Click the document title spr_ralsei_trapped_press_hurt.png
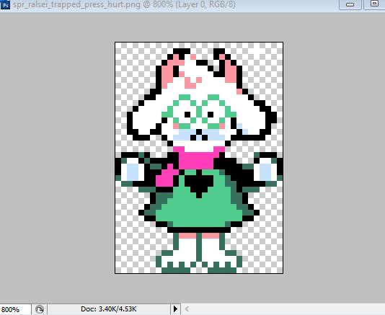This screenshot has width=385, height=315. 76,4
